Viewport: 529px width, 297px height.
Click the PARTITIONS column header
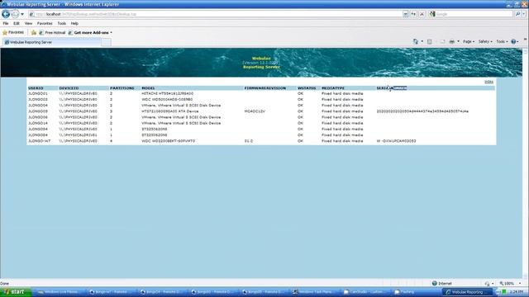tap(122, 88)
